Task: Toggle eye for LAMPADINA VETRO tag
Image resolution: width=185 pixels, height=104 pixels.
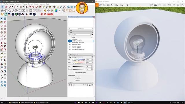Action: point(70,44)
